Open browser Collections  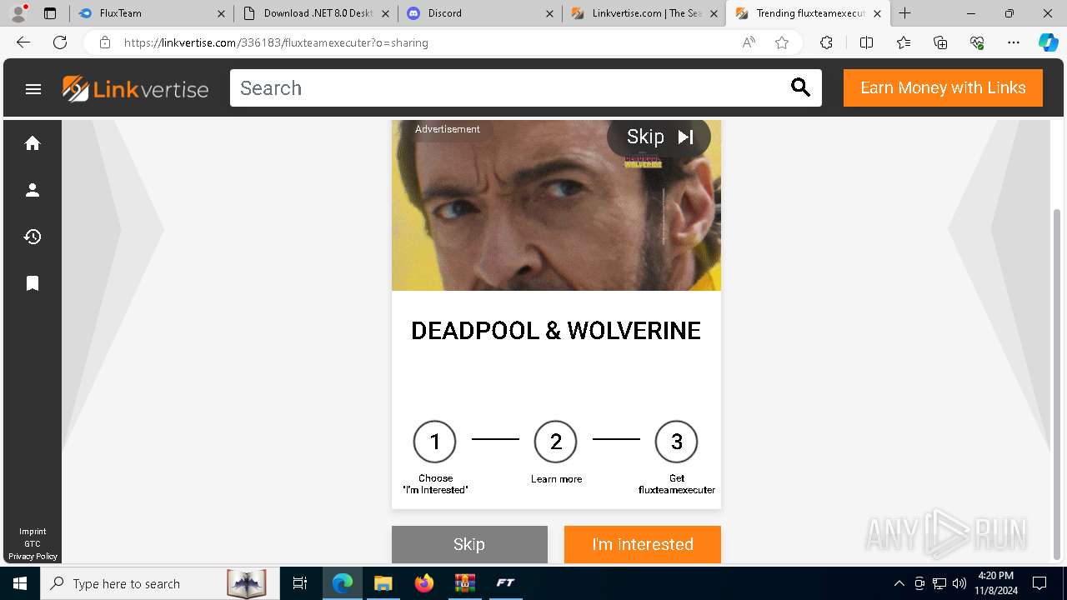940,42
